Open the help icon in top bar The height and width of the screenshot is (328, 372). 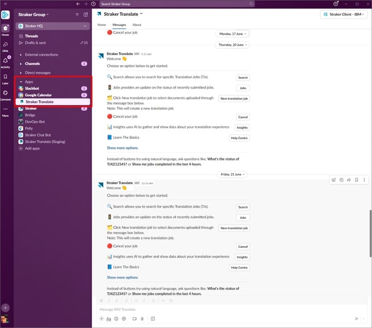coord(336,4)
